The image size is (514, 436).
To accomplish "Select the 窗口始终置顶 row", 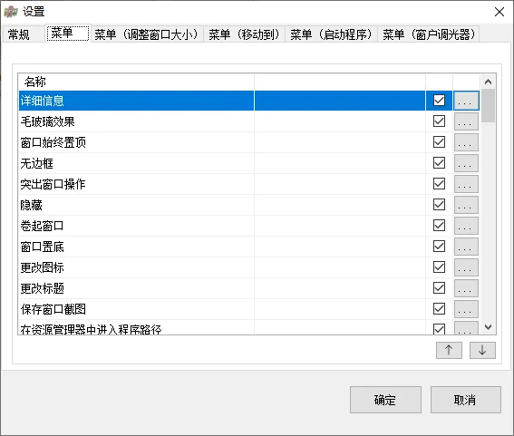I will [x=249, y=142].
